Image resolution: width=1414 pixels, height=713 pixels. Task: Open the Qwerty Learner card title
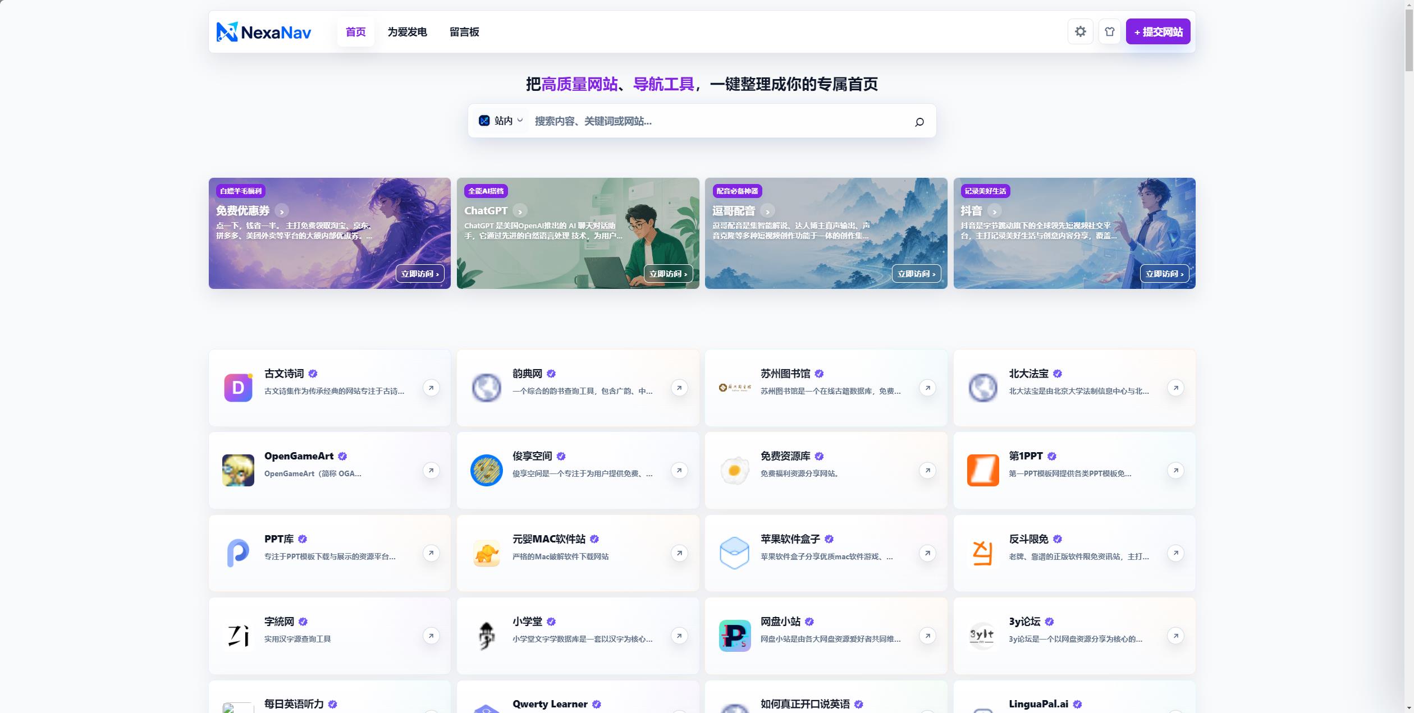[550, 704]
